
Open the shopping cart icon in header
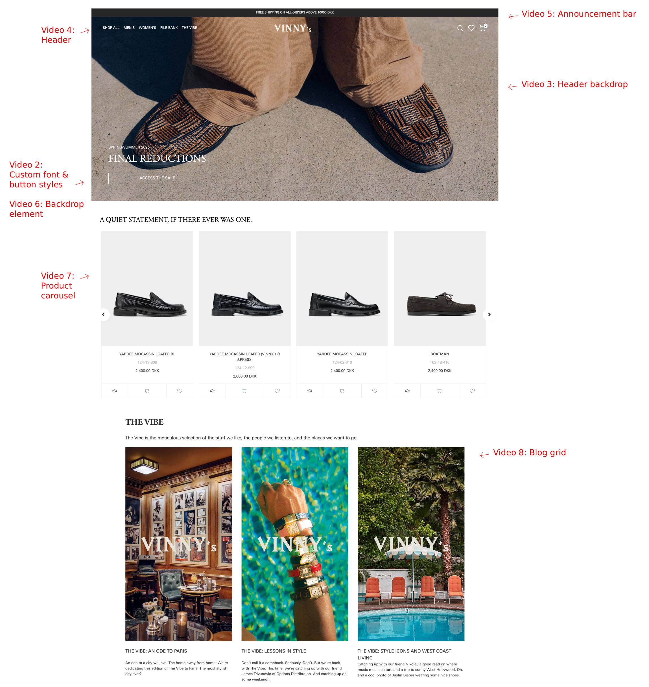[x=483, y=27]
